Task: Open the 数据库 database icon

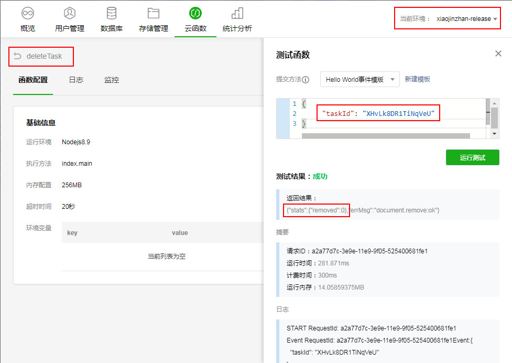Action: [111, 13]
